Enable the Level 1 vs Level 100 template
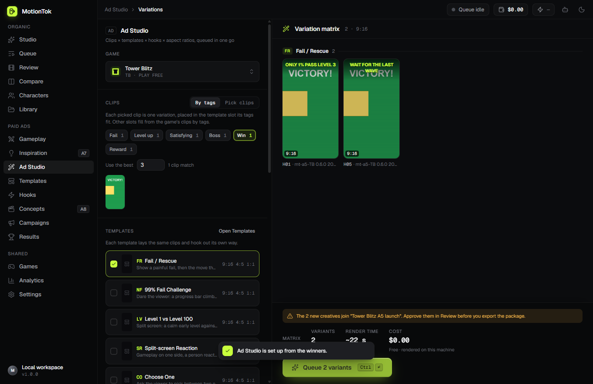The height and width of the screenshot is (384, 593). coord(114,322)
